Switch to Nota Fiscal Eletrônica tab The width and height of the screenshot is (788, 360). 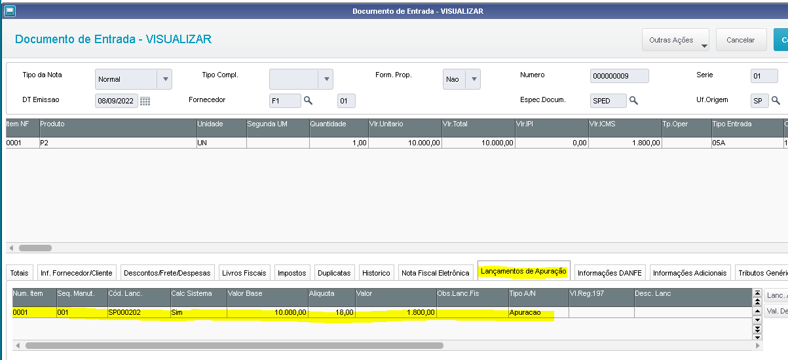[436, 273]
